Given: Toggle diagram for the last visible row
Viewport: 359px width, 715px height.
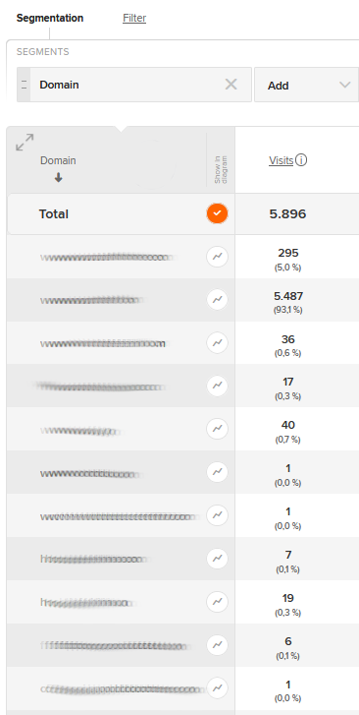Looking at the screenshot, I should coord(217,687).
